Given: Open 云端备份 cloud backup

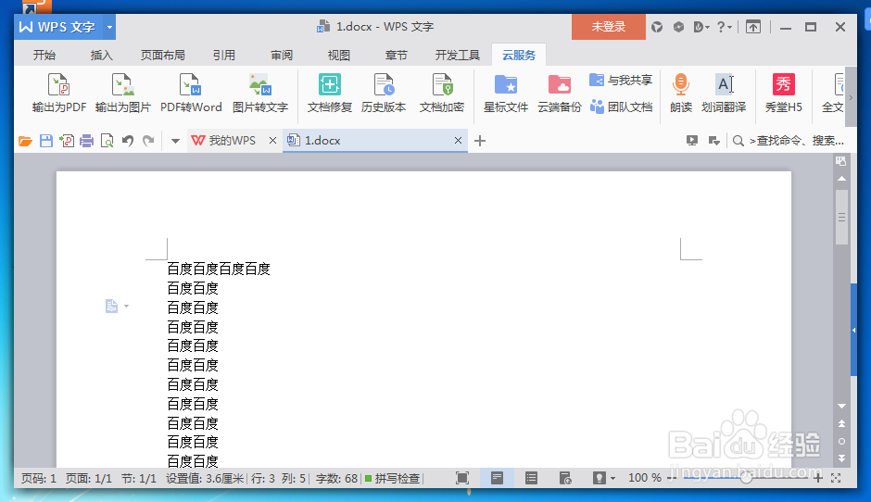Looking at the screenshot, I should pos(560,94).
